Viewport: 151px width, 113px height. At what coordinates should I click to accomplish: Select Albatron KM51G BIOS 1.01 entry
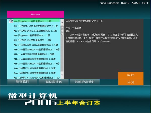coord(34,54)
